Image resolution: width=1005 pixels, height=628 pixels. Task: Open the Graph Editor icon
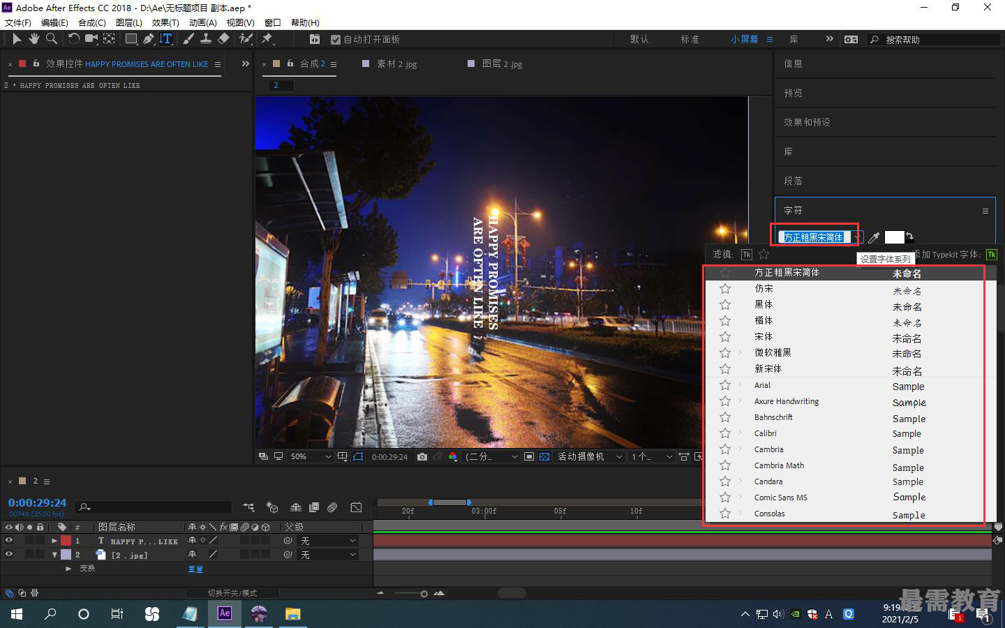point(356,507)
